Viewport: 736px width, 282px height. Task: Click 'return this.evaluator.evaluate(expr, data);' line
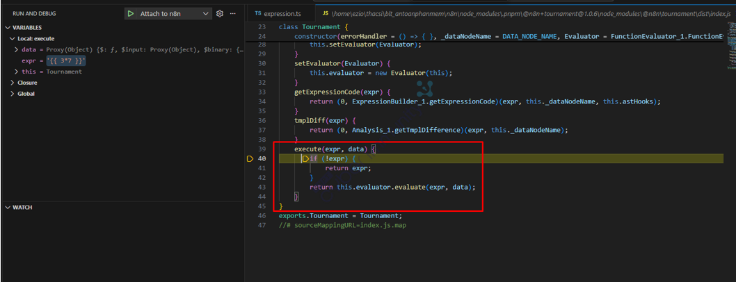392,187
